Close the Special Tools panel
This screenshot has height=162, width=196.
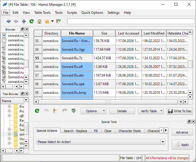click(193, 121)
